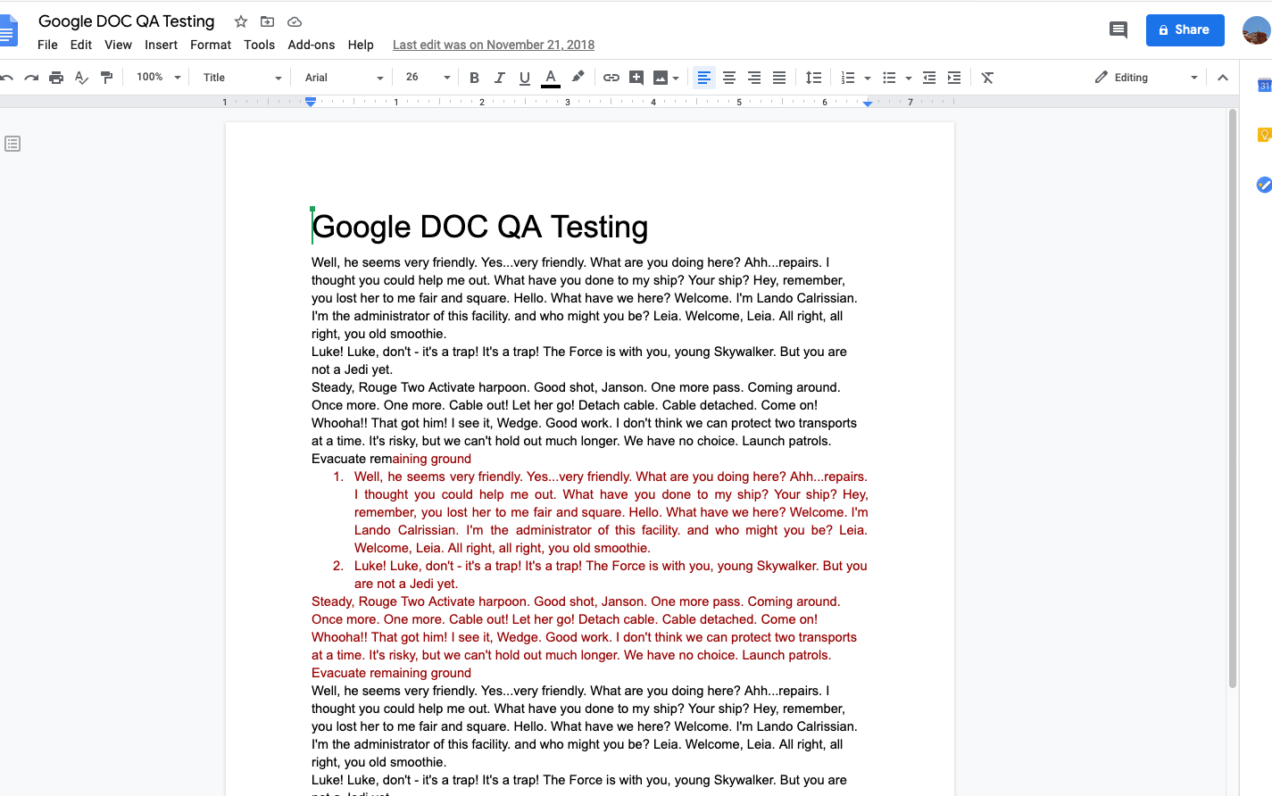
Task: Toggle italic formatting
Action: (499, 78)
